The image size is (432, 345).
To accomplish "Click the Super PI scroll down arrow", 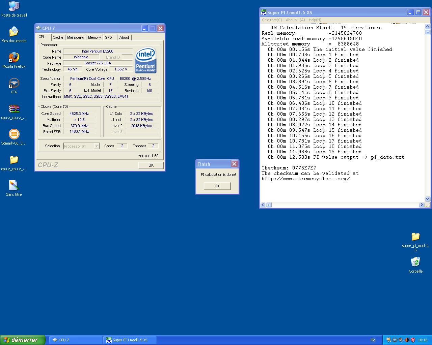I will (428, 199).
